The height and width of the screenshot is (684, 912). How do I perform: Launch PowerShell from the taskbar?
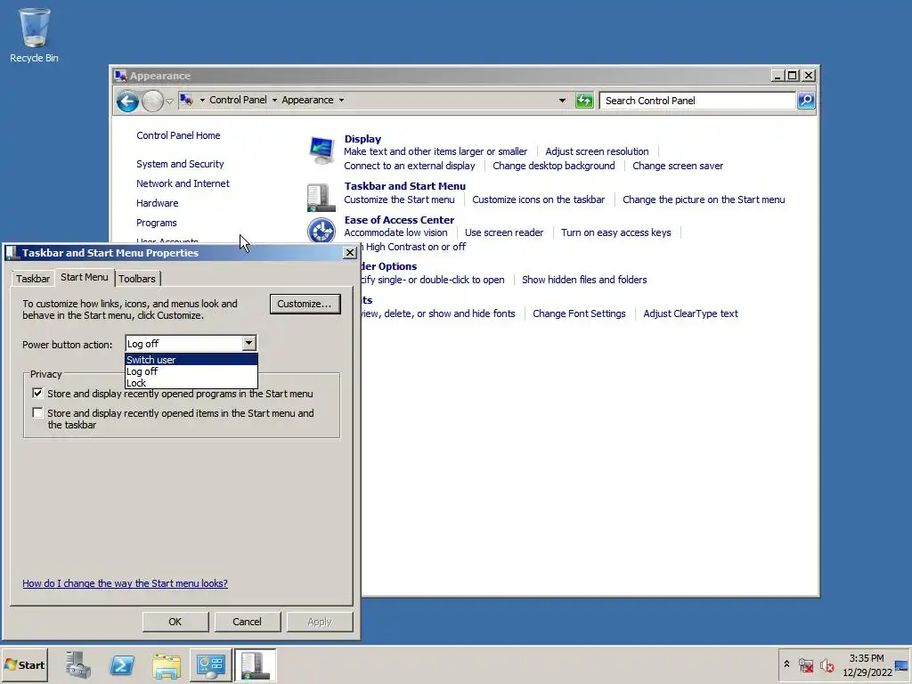(122, 664)
